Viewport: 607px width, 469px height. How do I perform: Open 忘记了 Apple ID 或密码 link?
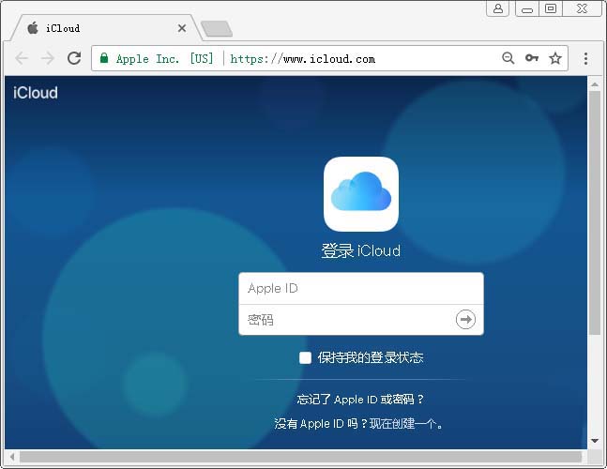point(360,400)
